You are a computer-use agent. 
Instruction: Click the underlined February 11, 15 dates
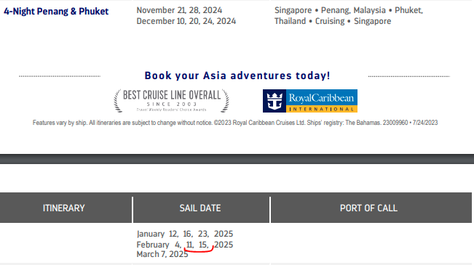click(197, 245)
